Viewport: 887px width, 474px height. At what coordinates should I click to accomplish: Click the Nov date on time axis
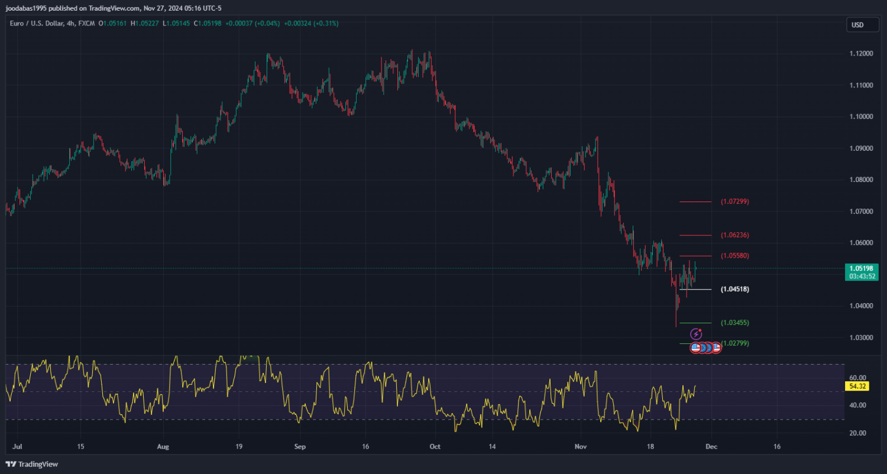580,447
